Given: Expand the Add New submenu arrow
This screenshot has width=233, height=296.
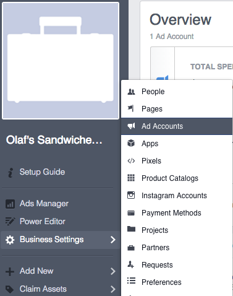Looking at the screenshot, I should tap(112, 271).
